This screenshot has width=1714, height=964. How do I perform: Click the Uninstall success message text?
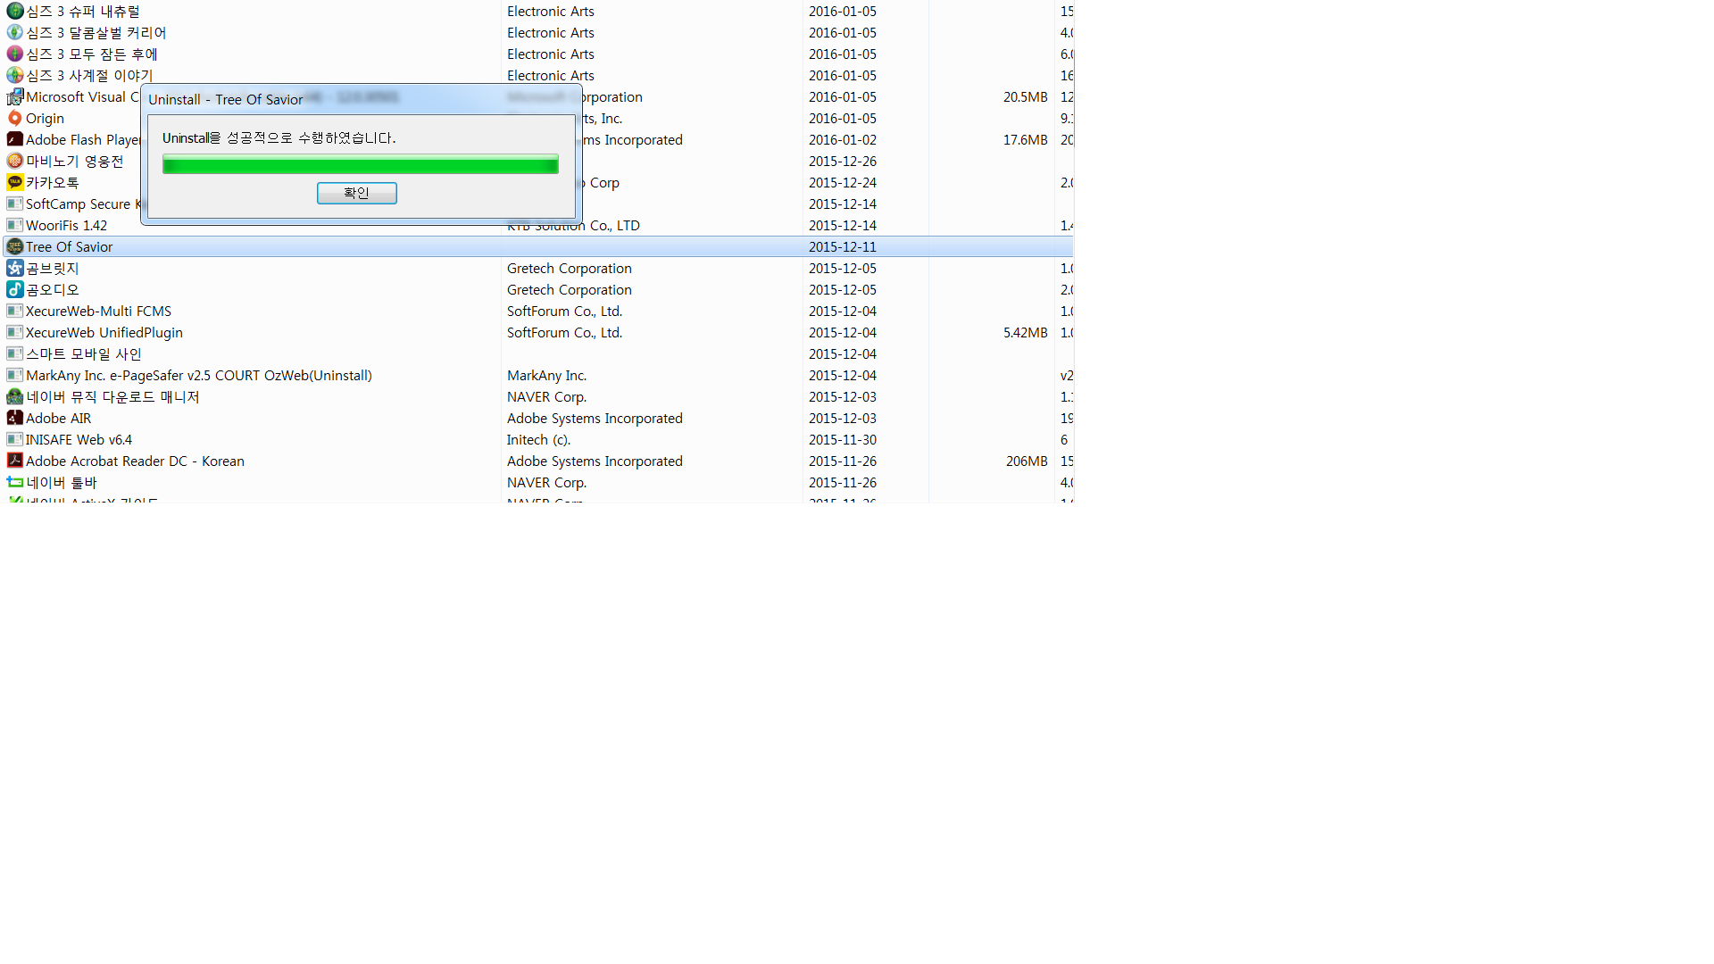click(279, 138)
